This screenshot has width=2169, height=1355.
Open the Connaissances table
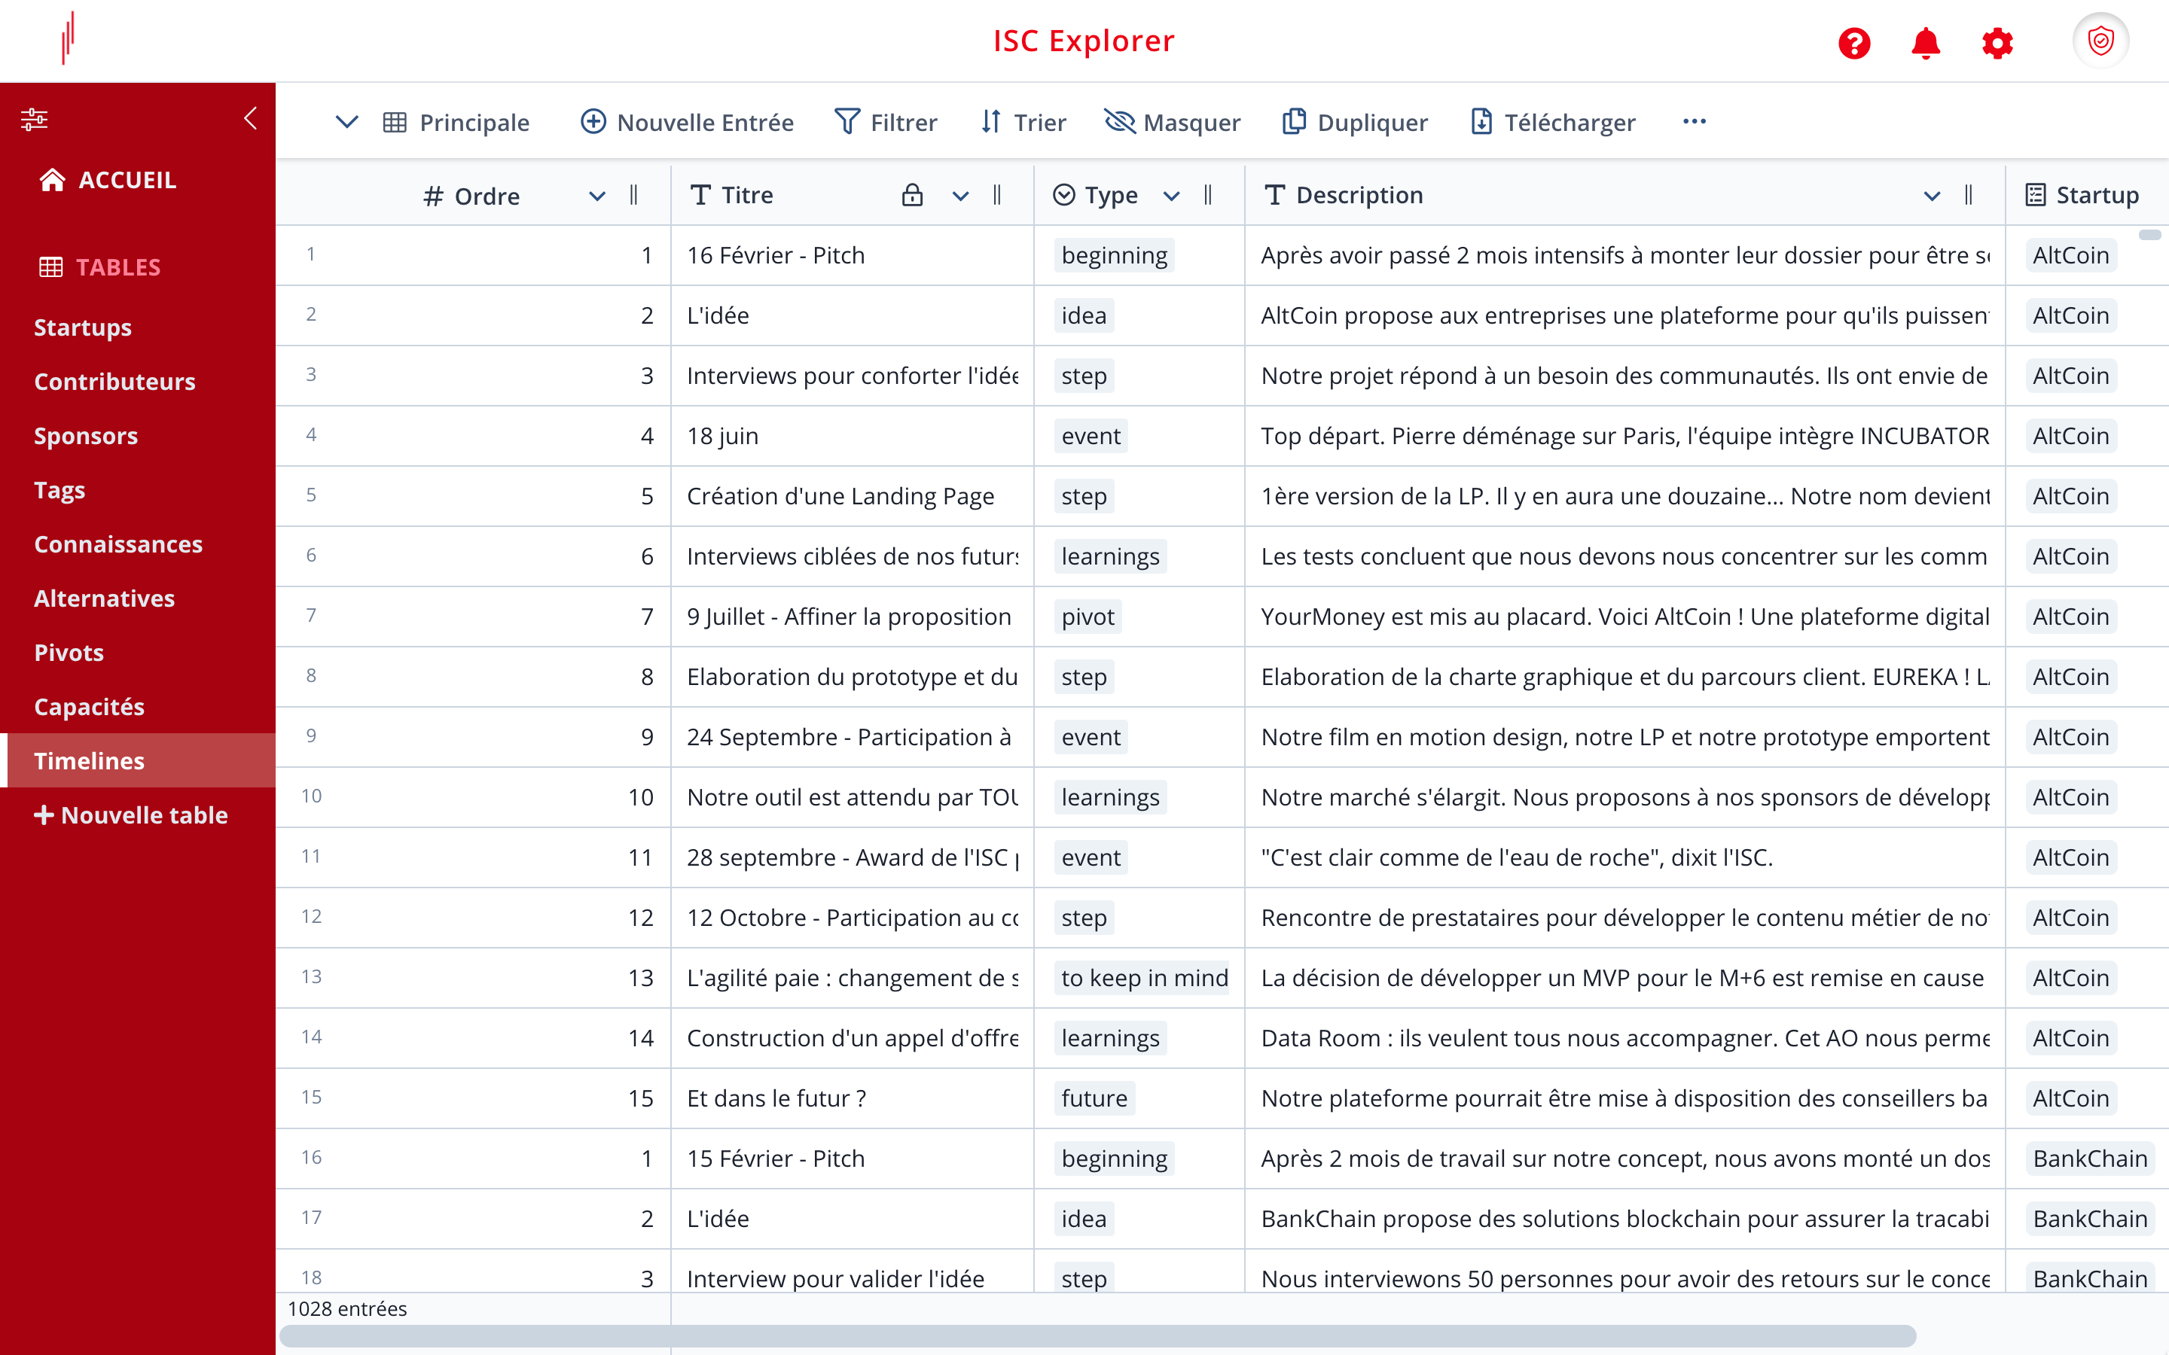click(118, 545)
